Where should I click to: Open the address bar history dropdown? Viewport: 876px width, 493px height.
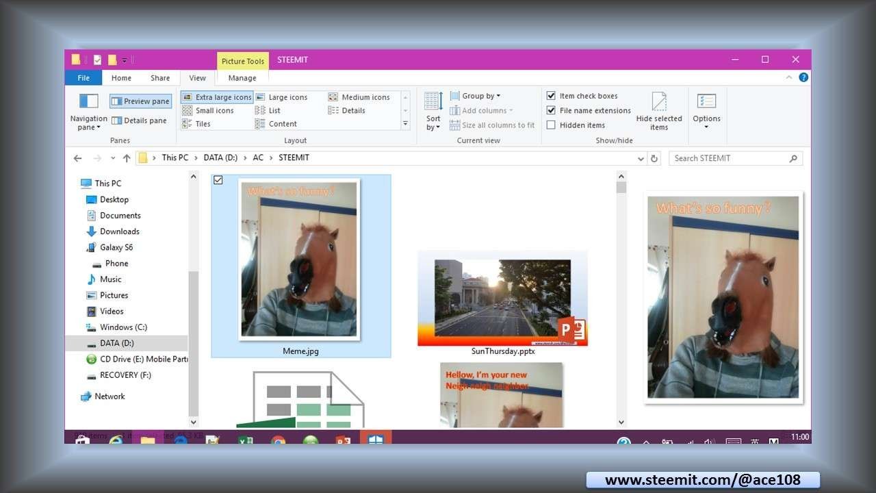tap(641, 159)
